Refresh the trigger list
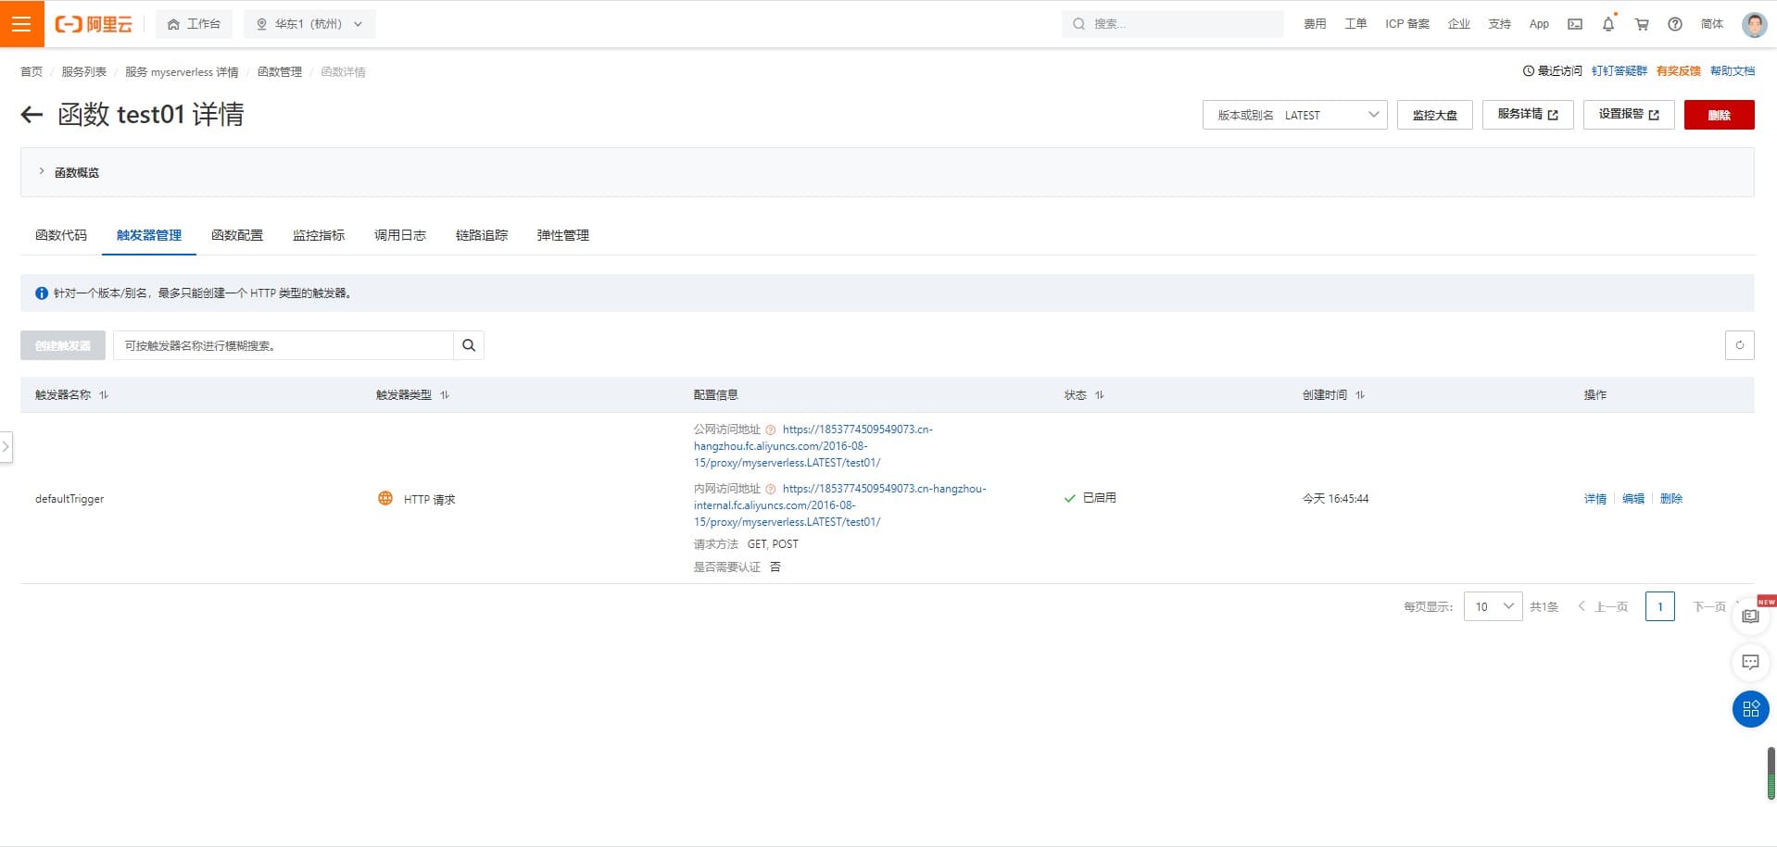This screenshot has height=847, width=1777. 1739,345
